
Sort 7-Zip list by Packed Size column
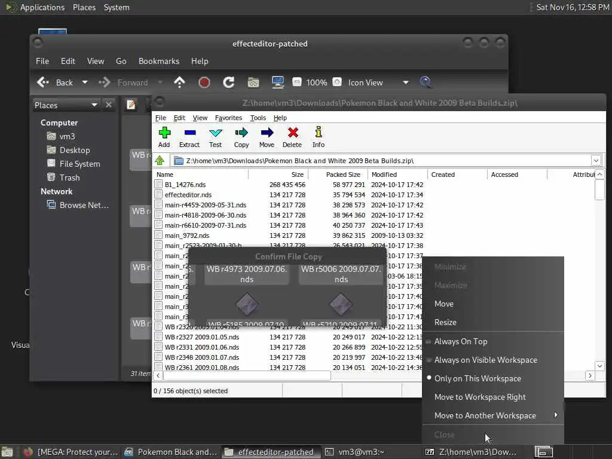tap(338, 175)
